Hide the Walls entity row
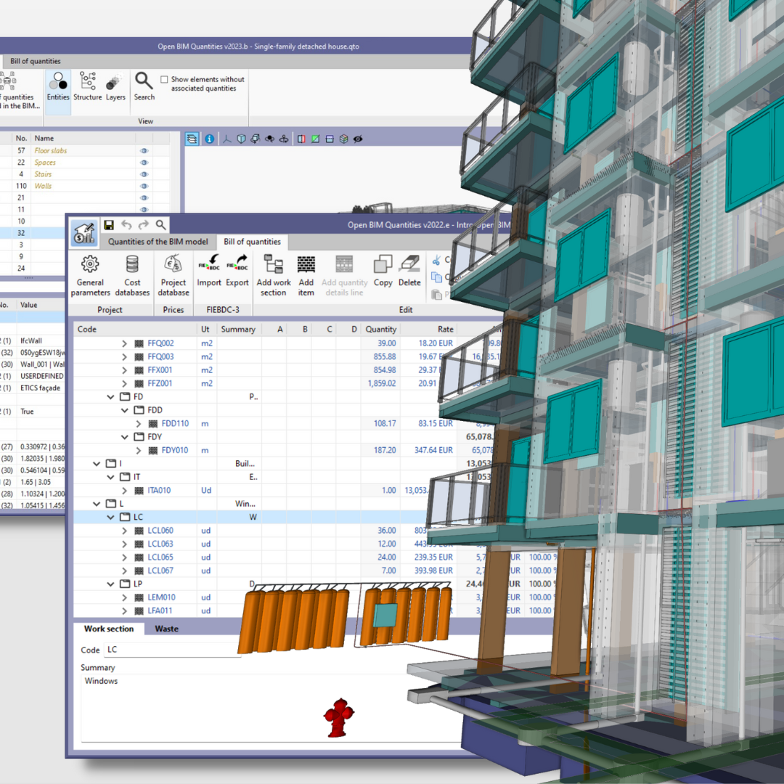Viewport: 784px width, 784px height. click(x=144, y=186)
